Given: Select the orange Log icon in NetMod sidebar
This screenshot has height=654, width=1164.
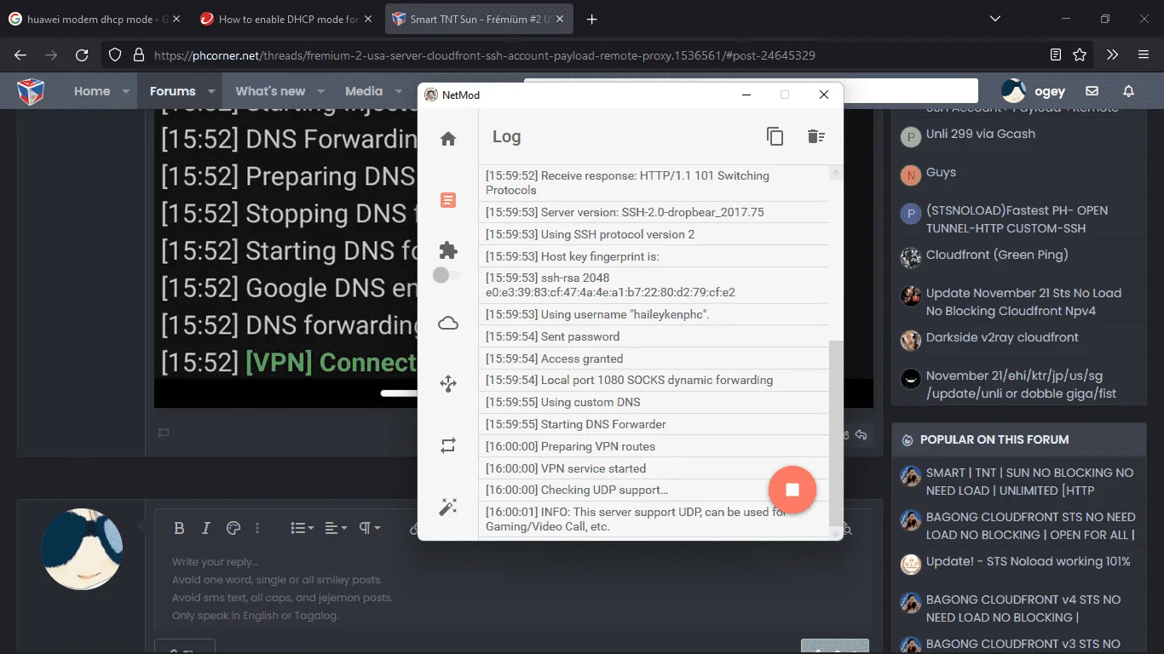Looking at the screenshot, I should point(448,200).
